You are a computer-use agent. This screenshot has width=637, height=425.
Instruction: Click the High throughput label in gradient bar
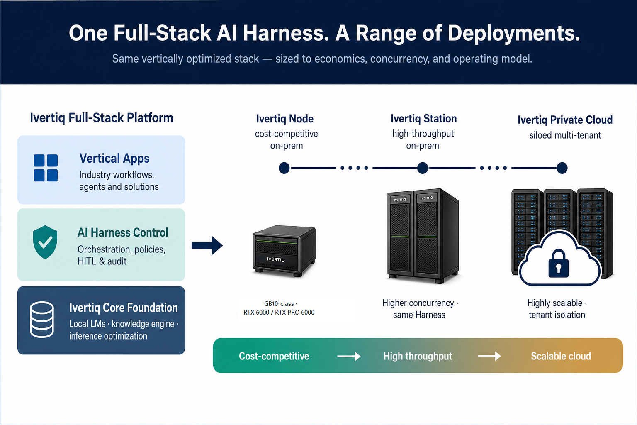[418, 356]
